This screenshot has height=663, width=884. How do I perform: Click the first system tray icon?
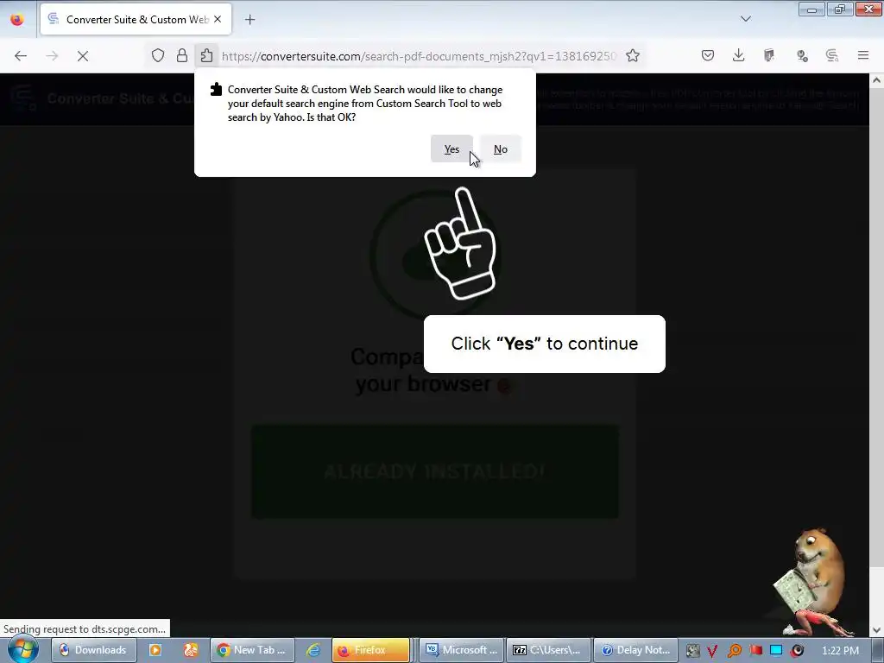[x=692, y=651]
